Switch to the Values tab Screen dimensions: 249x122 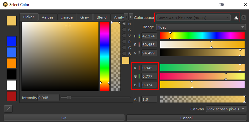[x=48, y=17]
